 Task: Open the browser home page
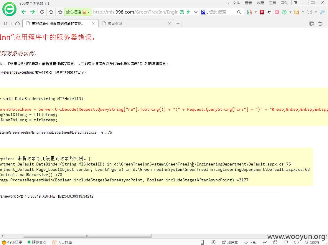pyautogui.click(x=51, y=12)
